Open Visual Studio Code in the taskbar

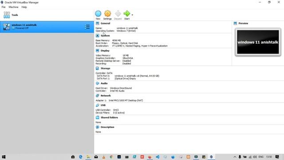(158, 157)
